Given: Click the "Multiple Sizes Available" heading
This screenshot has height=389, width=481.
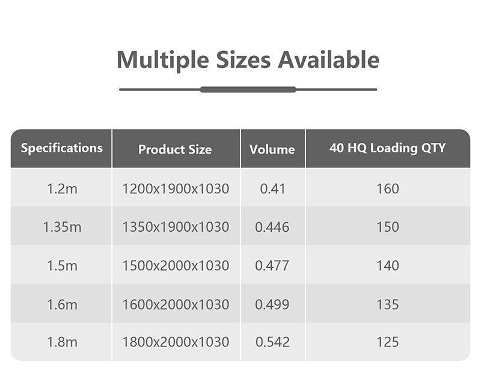Looking at the screenshot, I should 248,60.
